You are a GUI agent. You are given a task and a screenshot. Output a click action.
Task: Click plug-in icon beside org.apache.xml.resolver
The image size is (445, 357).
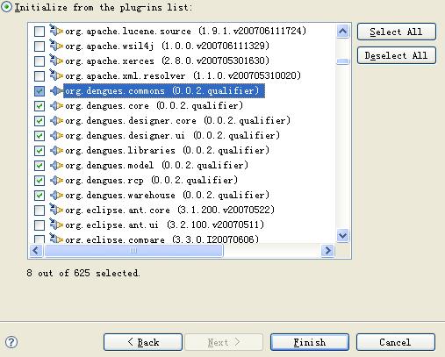tap(56, 75)
